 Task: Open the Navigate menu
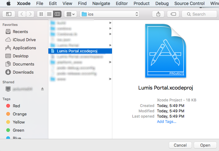[x=101, y=3]
